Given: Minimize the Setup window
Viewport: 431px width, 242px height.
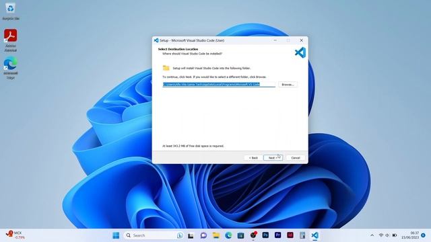Looking at the screenshot, I should (x=275, y=40).
